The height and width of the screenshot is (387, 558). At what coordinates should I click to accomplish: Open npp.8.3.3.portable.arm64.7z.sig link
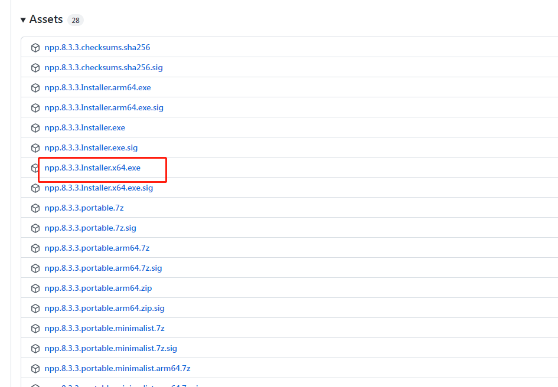coord(103,268)
